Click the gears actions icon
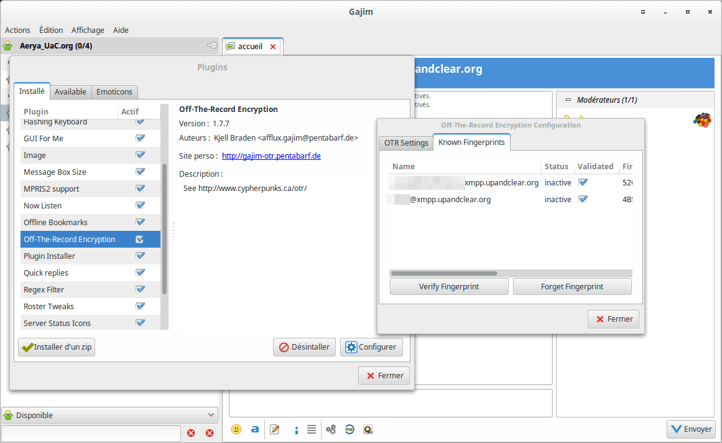Viewport: 722px width, 443px height. 331,429
